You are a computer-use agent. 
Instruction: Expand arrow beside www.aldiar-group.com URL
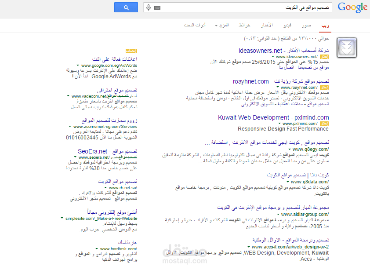click(278, 215)
